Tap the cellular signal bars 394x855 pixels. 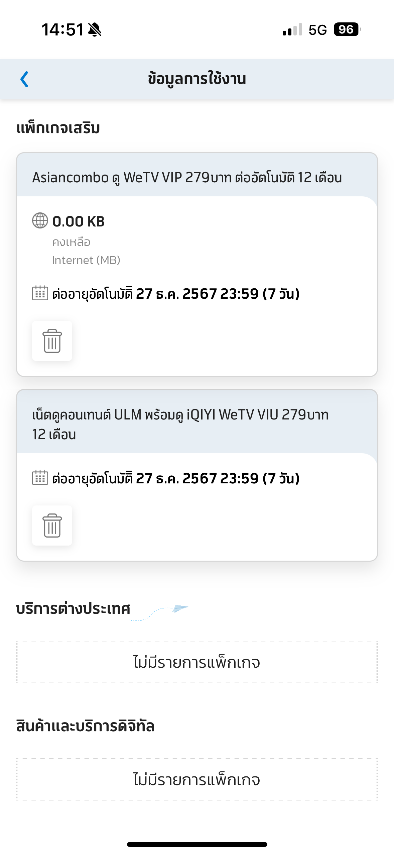(x=292, y=29)
